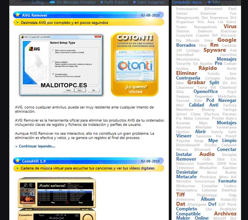Image resolution: width=248 pixels, height=220 pixels.
Task: Click the Sin Mensajes Privados envelope icon
Action: (52, 2)
